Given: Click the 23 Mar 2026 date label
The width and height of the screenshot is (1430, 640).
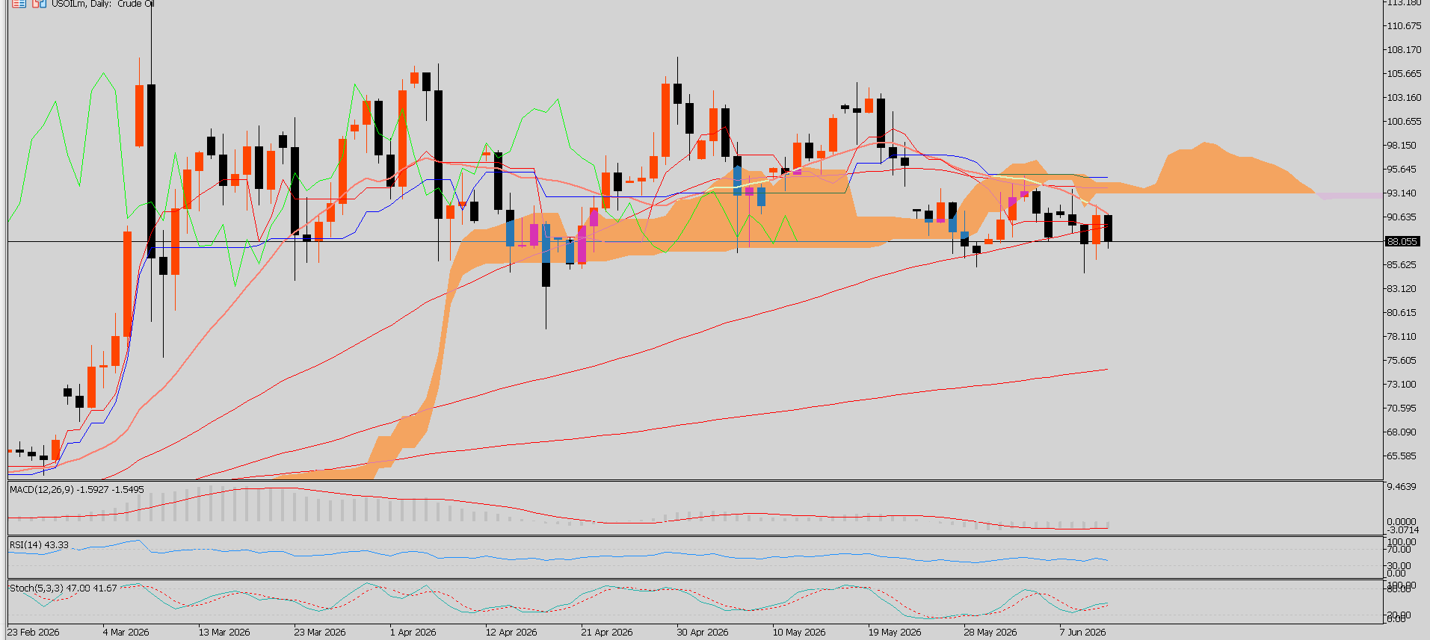Looking at the screenshot, I should [320, 632].
